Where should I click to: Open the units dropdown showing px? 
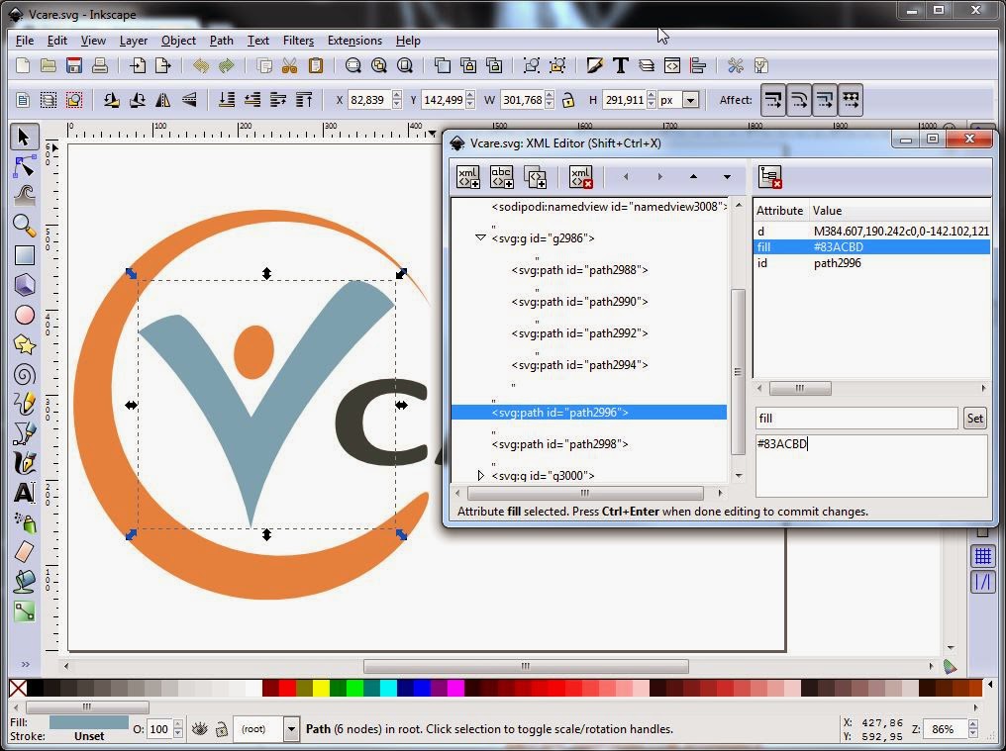pos(688,99)
